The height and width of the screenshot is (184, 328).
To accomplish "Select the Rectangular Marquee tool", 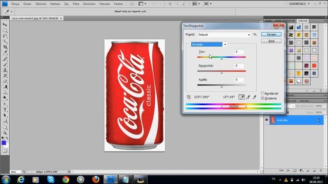I will coord(5,31).
